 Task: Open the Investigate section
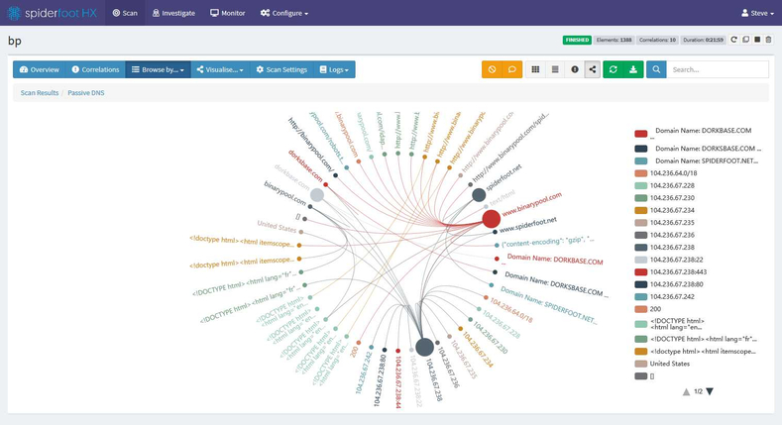[173, 13]
